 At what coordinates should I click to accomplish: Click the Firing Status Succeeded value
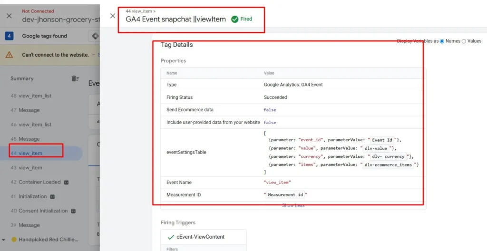pos(275,97)
